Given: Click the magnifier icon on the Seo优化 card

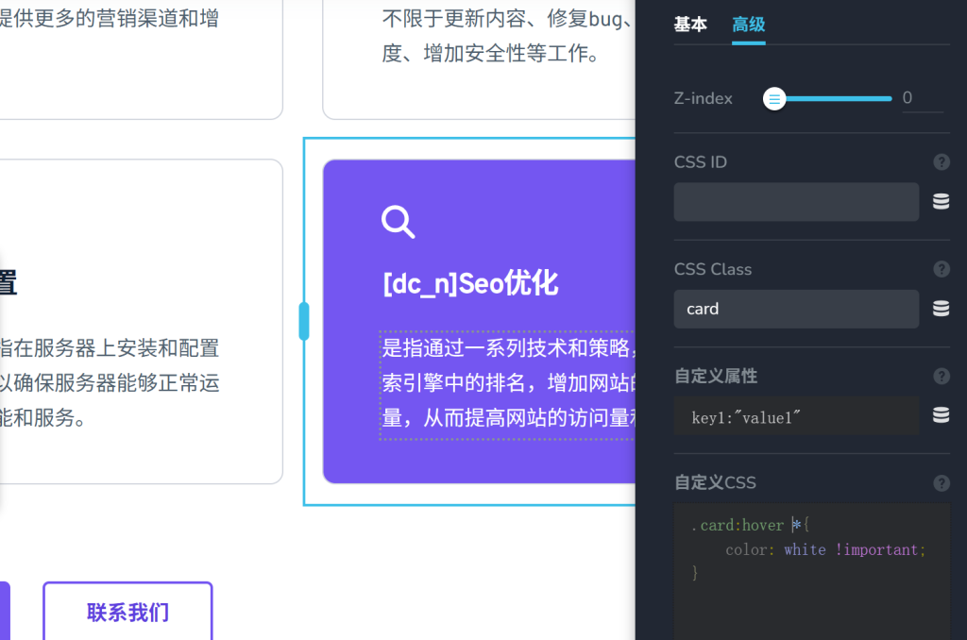Looking at the screenshot, I should [398, 223].
